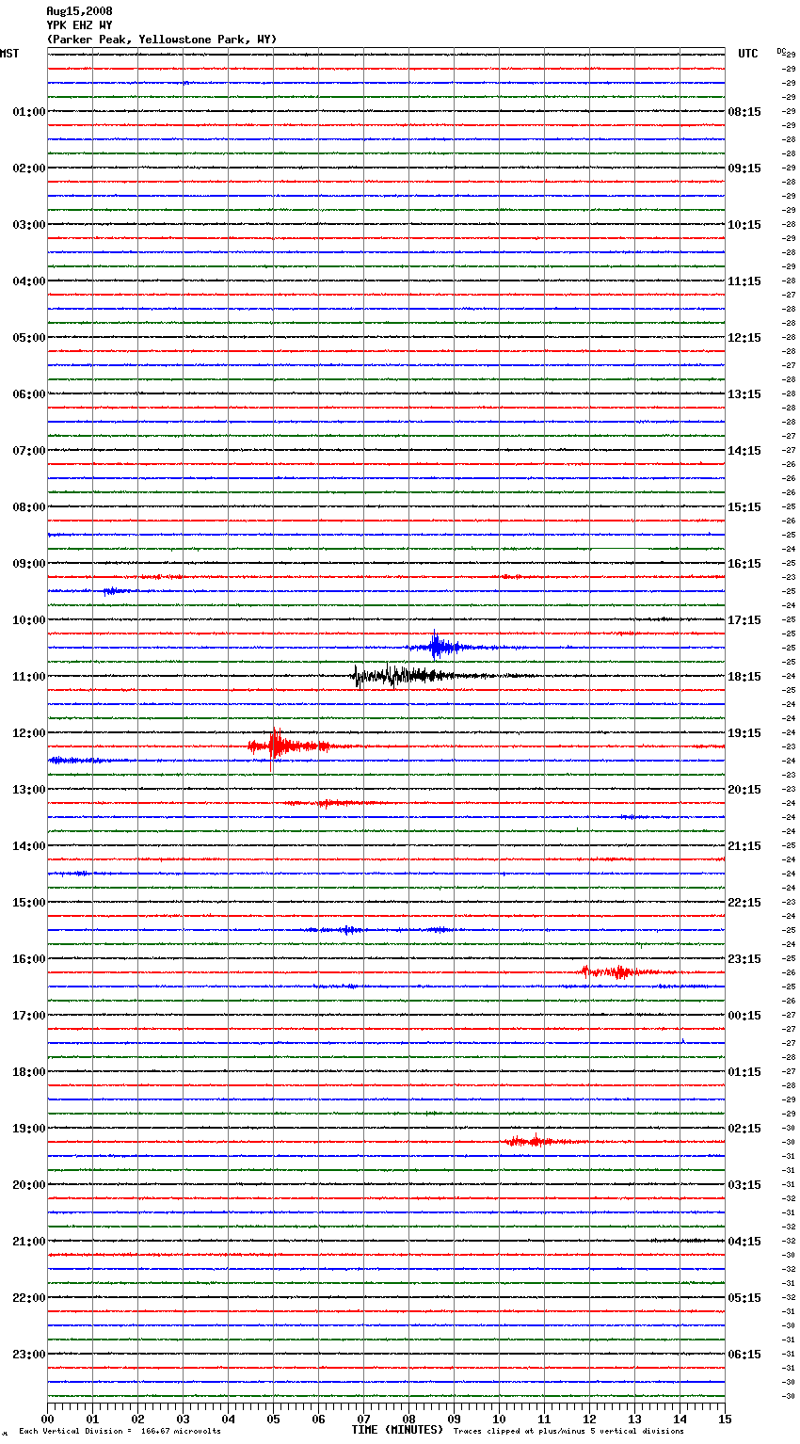
Task: Select the '07:00' MST time label
Action: pyautogui.click(x=29, y=451)
